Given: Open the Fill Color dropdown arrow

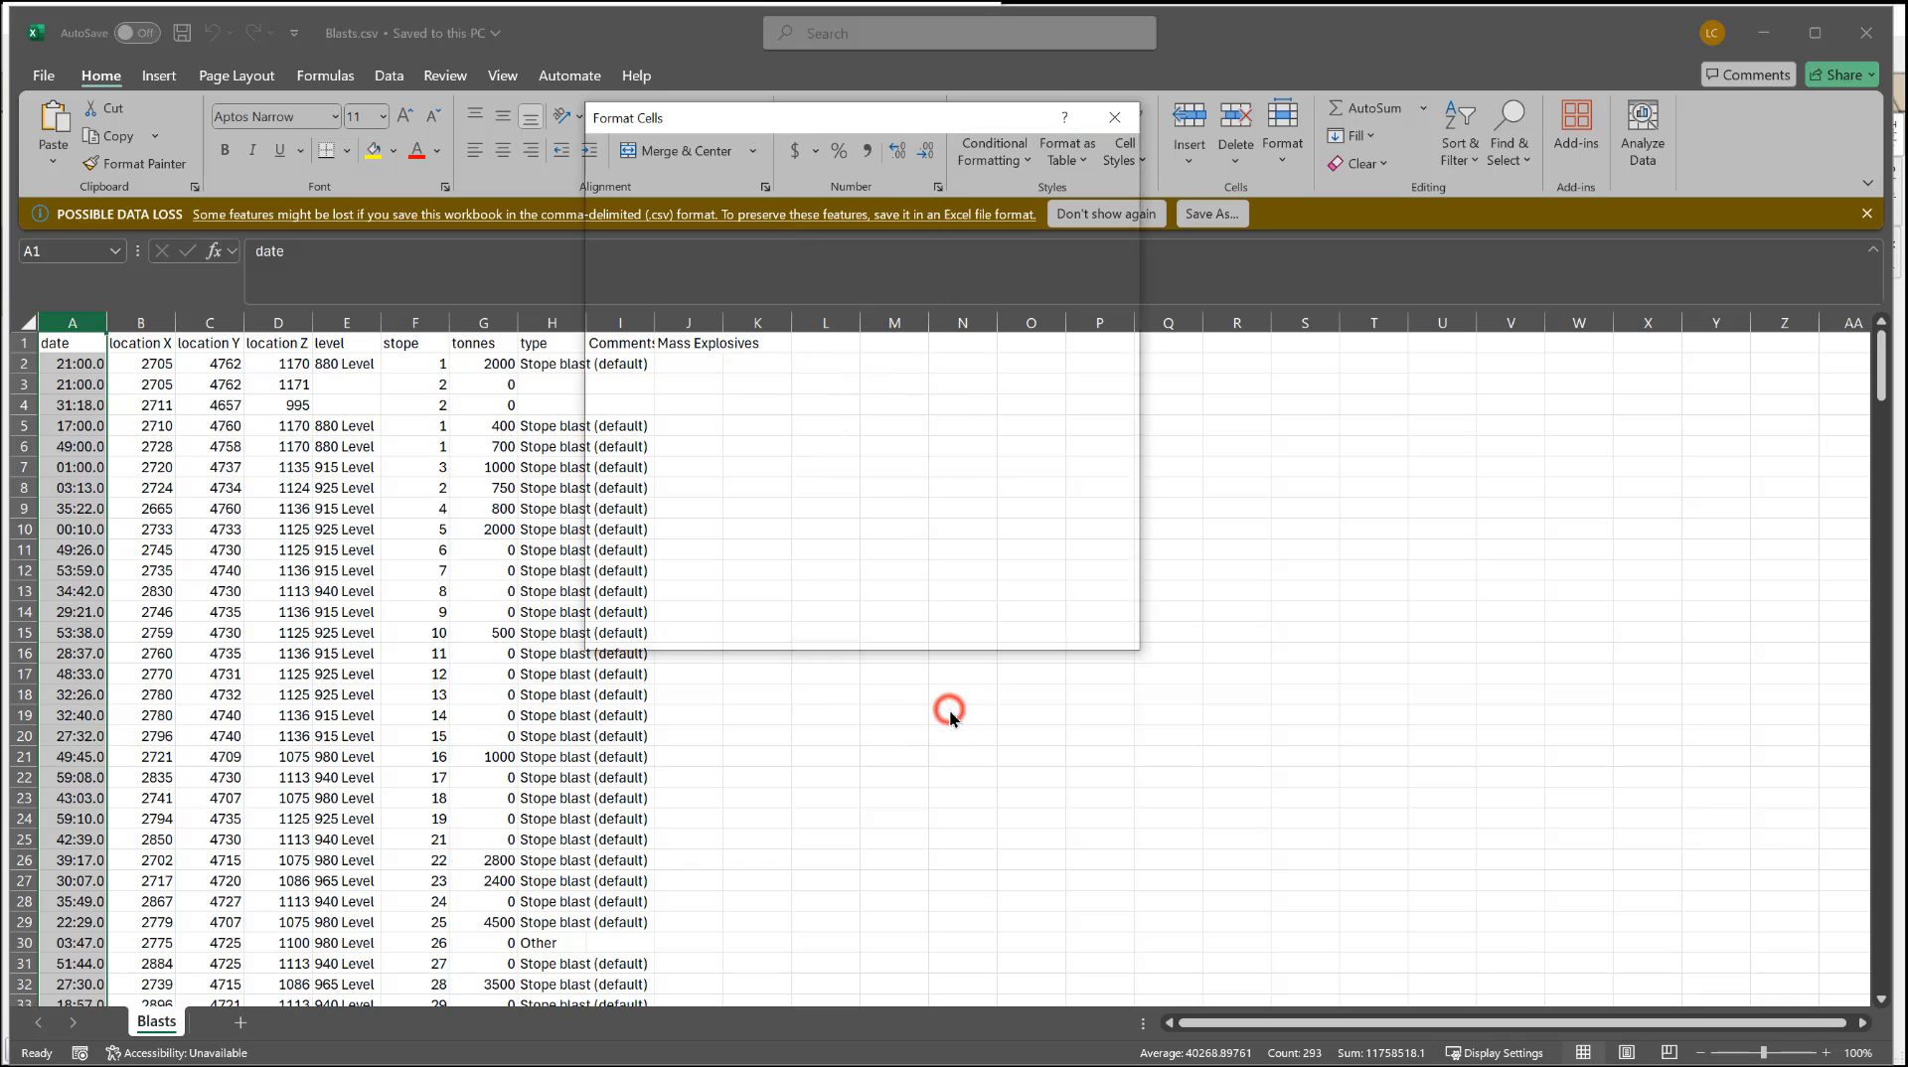Looking at the screenshot, I should pyautogui.click(x=394, y=151).
